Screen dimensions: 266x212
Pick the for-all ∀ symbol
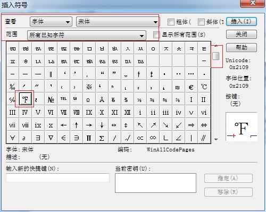coord(12,138)
